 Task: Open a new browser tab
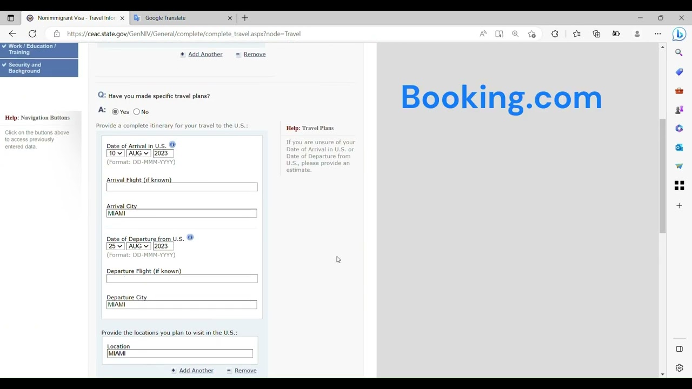click(x=245, y=18)
